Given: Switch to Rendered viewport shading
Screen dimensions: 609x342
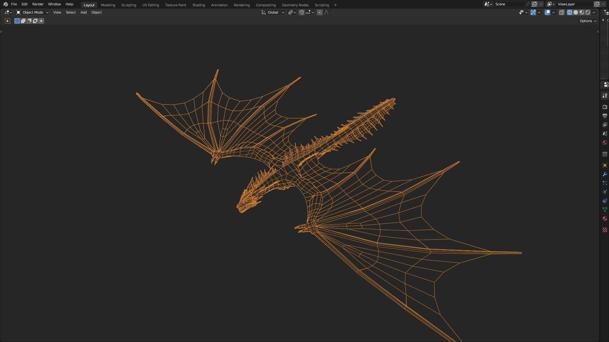Looking at the screenshot, I should 588,12.
